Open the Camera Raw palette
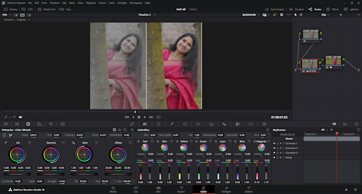The image size is (362, 194). (x=6, y=124)
